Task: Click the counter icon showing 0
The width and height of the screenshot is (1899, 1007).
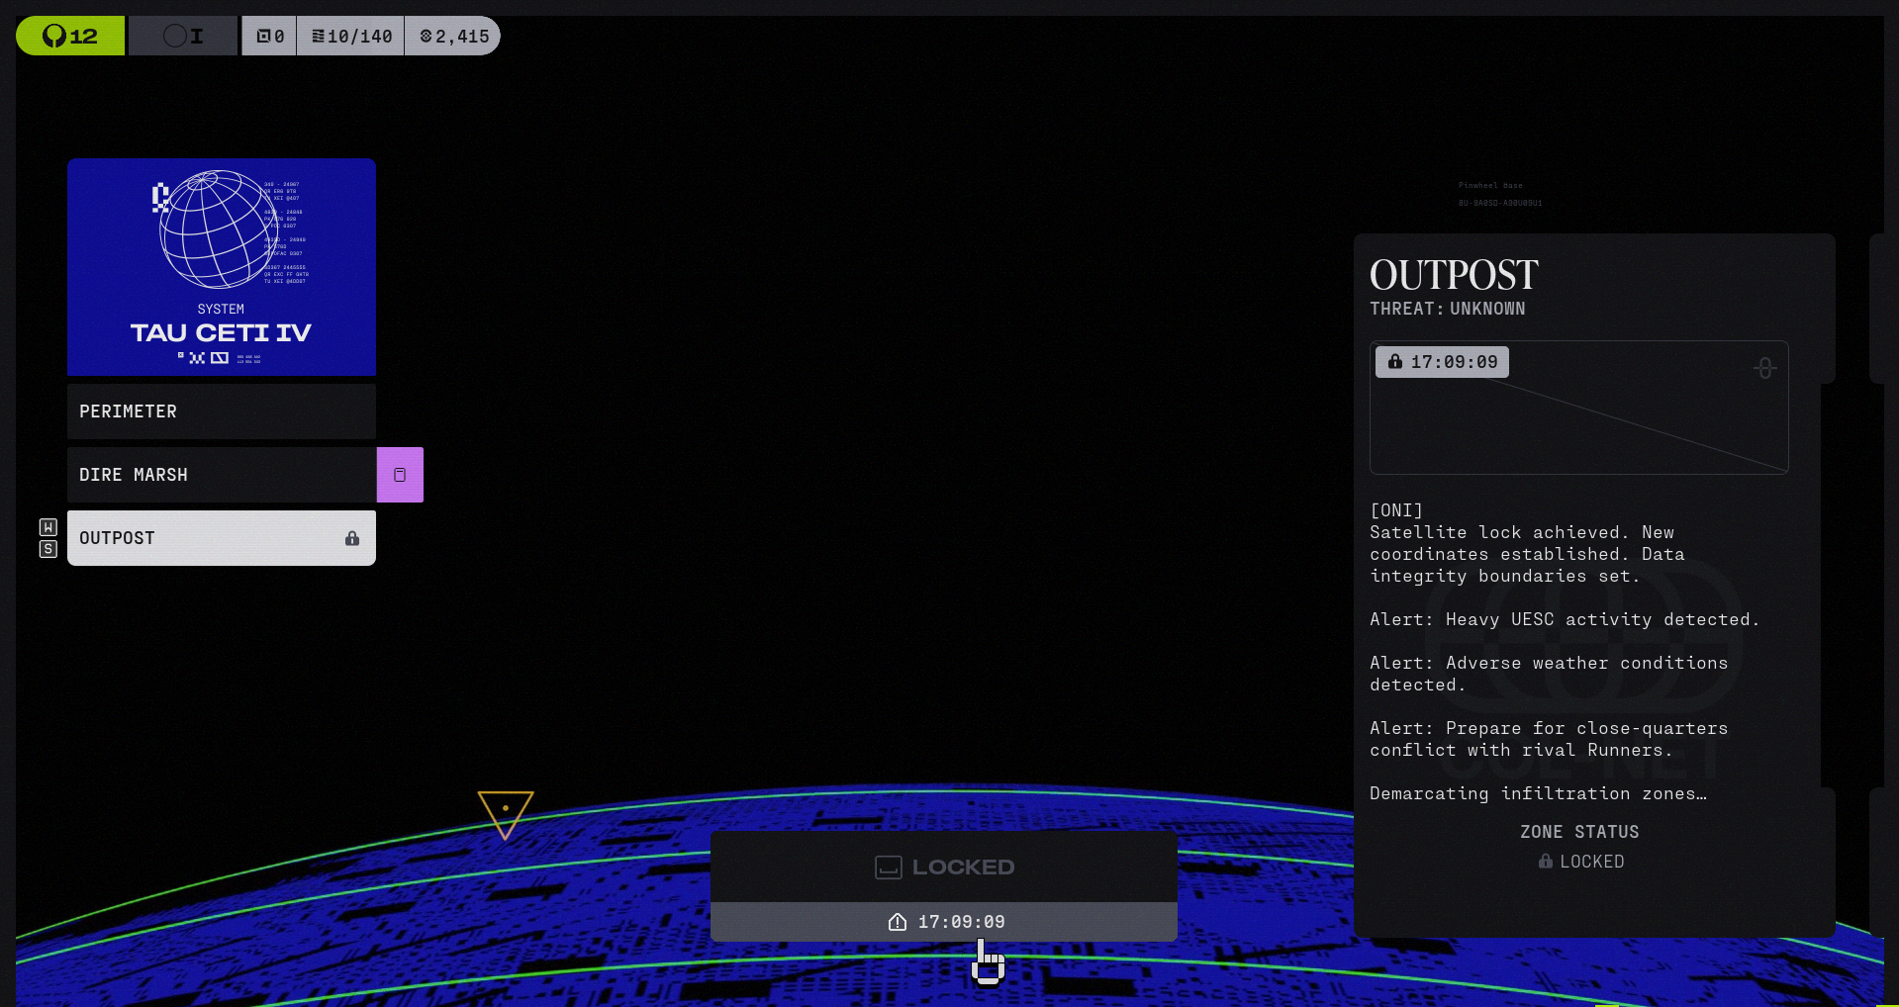Action: [x=263, y=37]
